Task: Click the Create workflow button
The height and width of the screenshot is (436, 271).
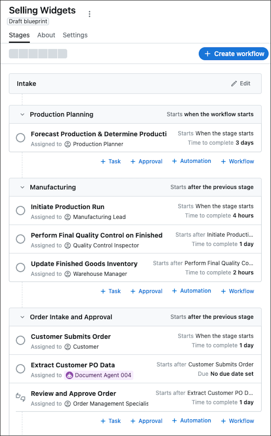Action: 233,54
